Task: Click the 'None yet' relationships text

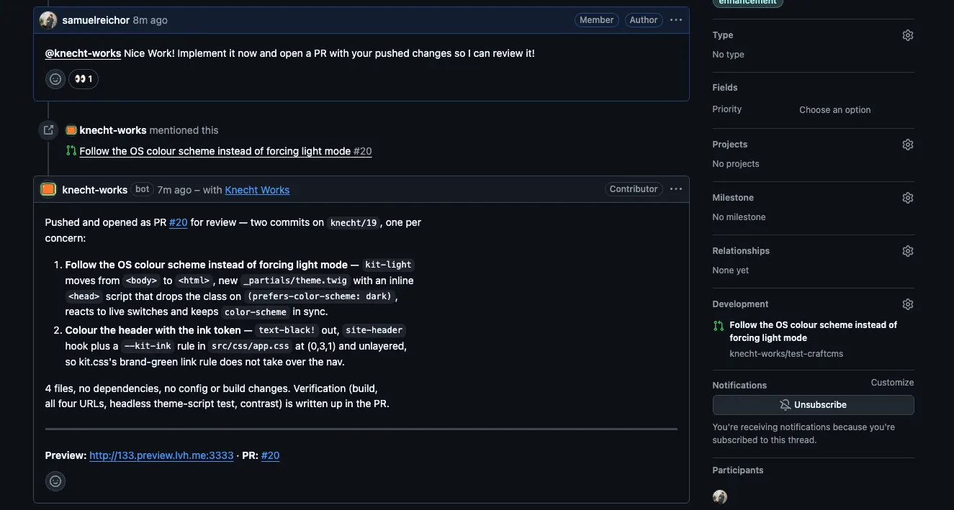Action: [x=731, y=270]
